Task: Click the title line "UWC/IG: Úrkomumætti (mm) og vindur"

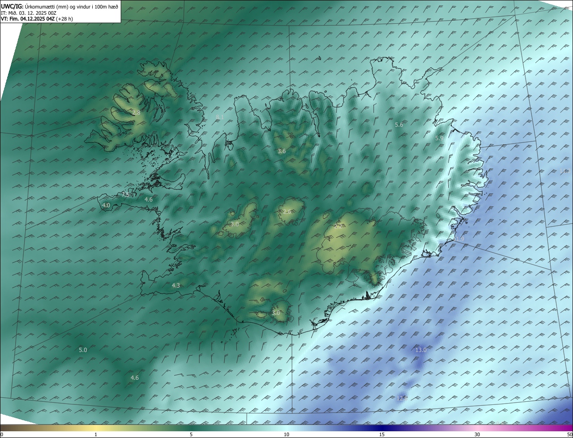Action: pyautogui.click(x=60, y=7)
